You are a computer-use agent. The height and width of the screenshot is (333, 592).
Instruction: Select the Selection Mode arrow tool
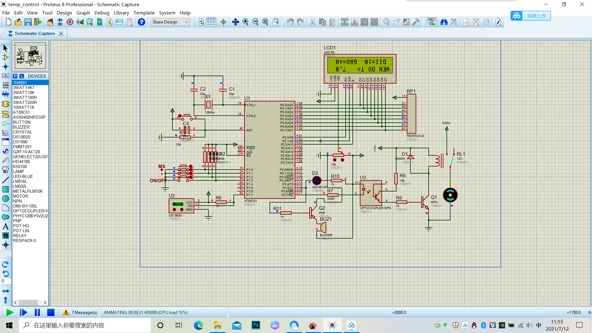(5, 48)
